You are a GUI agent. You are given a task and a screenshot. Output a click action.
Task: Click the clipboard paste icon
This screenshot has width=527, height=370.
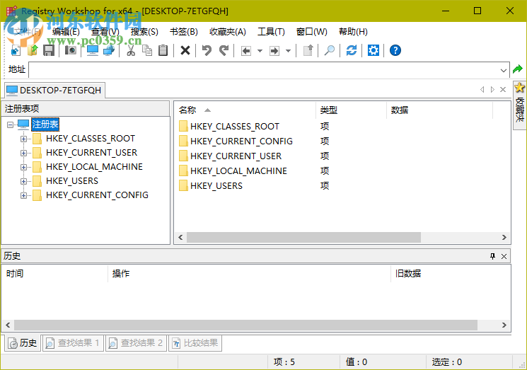coord(163,51)
